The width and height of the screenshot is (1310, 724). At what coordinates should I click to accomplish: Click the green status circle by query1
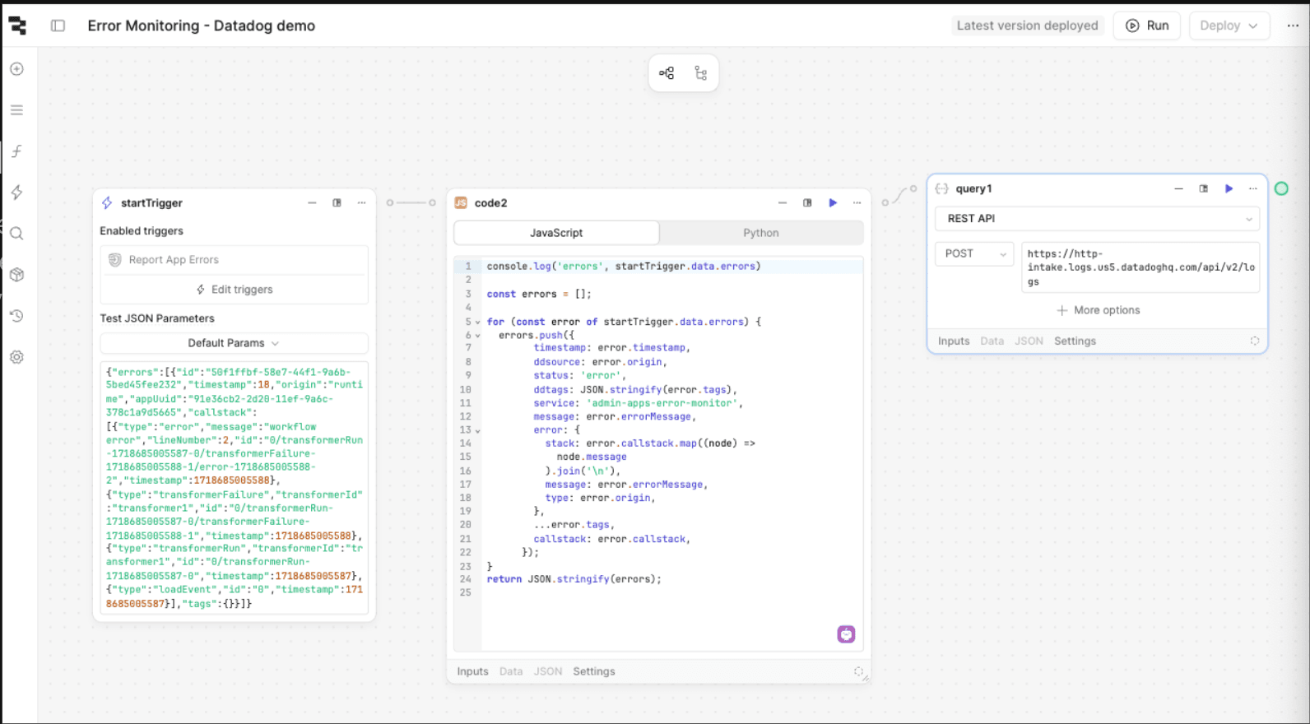pyautogui.click(x=1281, y=189)
